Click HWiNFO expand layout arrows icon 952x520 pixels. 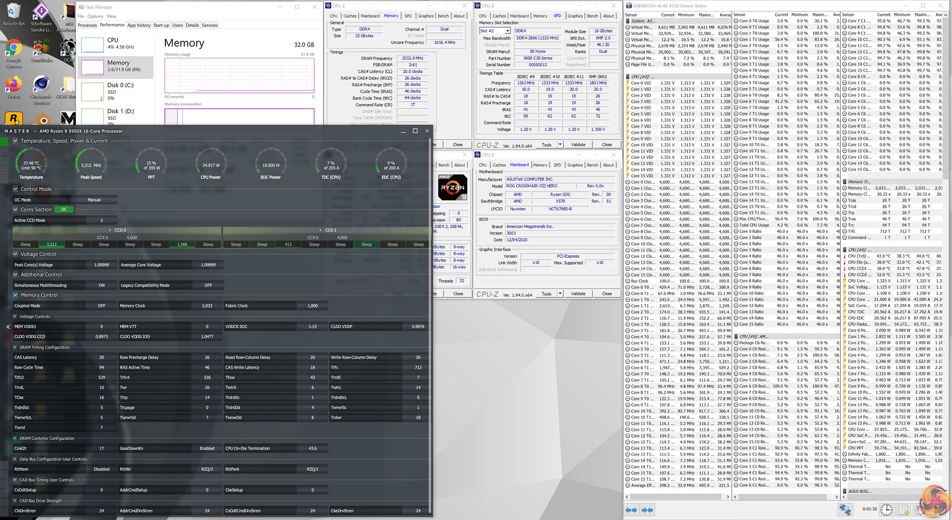tap(631, 509)
